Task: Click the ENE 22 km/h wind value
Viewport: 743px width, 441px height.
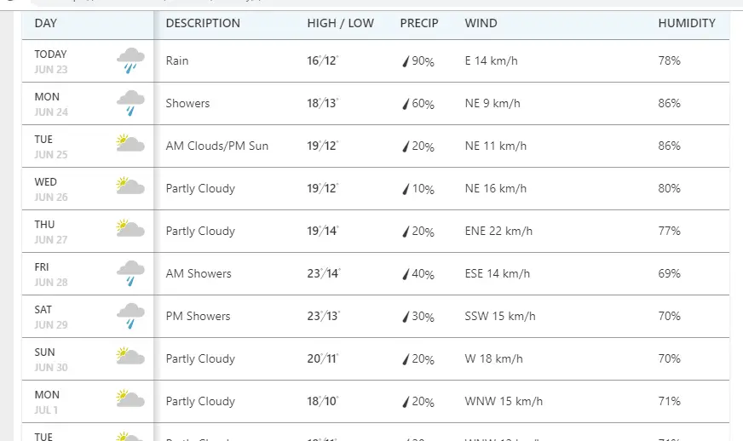Action: (x=498, y=232)
